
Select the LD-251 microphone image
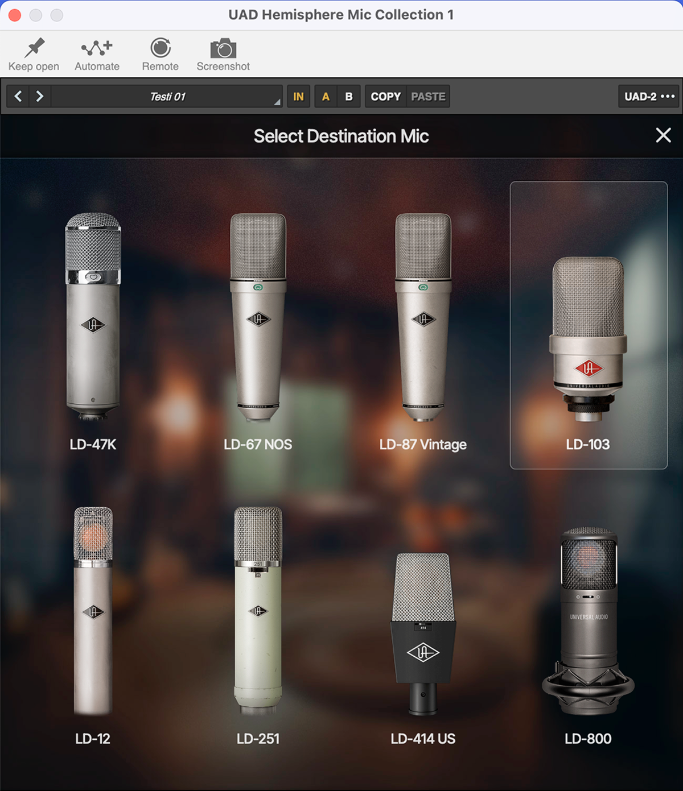coord(258,611)
